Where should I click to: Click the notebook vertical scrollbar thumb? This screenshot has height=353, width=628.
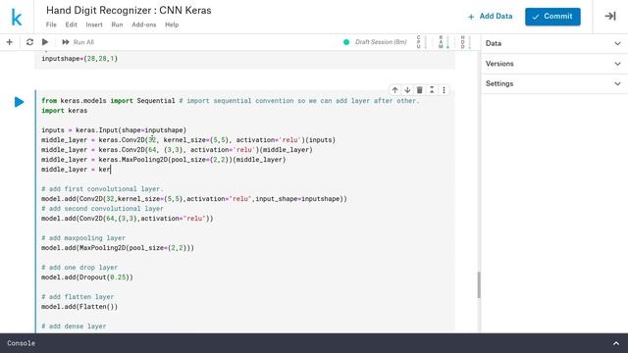[x=479, y=285]
